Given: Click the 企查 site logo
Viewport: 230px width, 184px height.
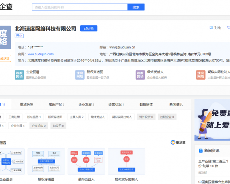Looking at the screenshot, I should tap(6, 7).
